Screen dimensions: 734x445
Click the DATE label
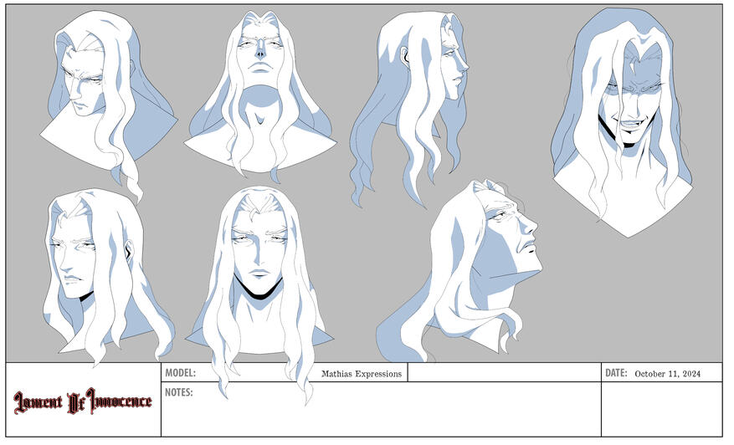coord(615,373)
